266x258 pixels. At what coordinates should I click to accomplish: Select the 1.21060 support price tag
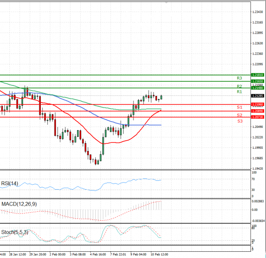tap(258, 104)
